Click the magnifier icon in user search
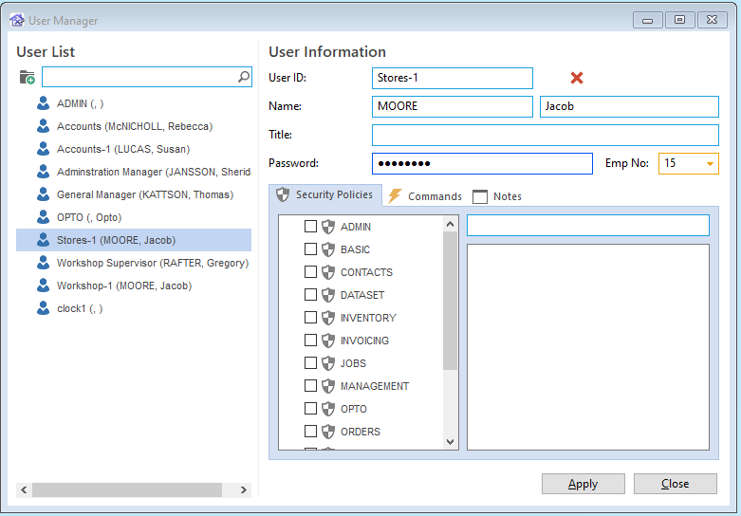 pos(244,77)
